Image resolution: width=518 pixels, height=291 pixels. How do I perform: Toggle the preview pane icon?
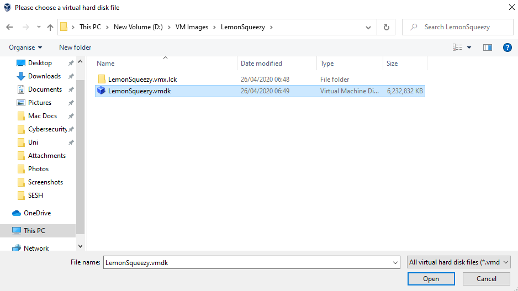(487, 47)
